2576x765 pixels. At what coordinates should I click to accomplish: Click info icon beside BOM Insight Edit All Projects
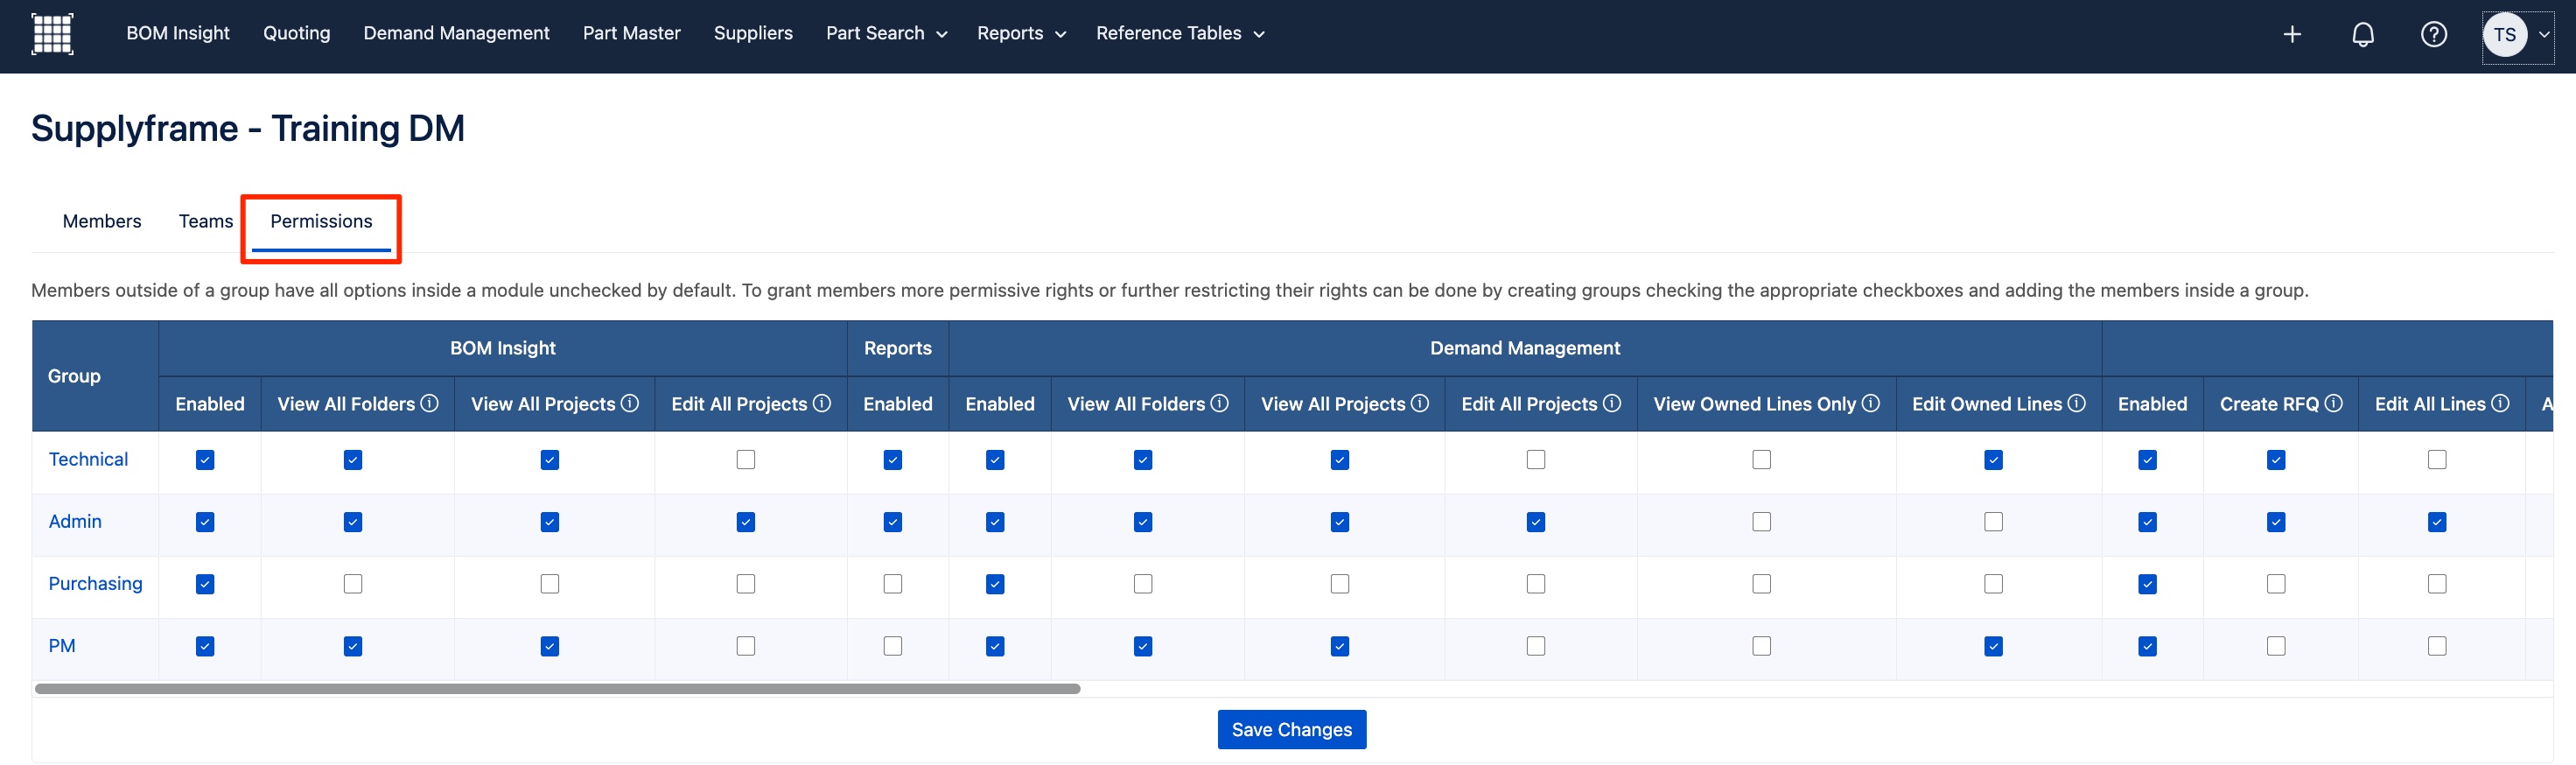click(x=821, y=403)
